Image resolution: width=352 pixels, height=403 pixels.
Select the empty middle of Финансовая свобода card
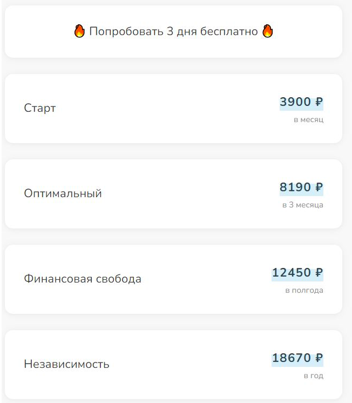click(x=205, y=279)
